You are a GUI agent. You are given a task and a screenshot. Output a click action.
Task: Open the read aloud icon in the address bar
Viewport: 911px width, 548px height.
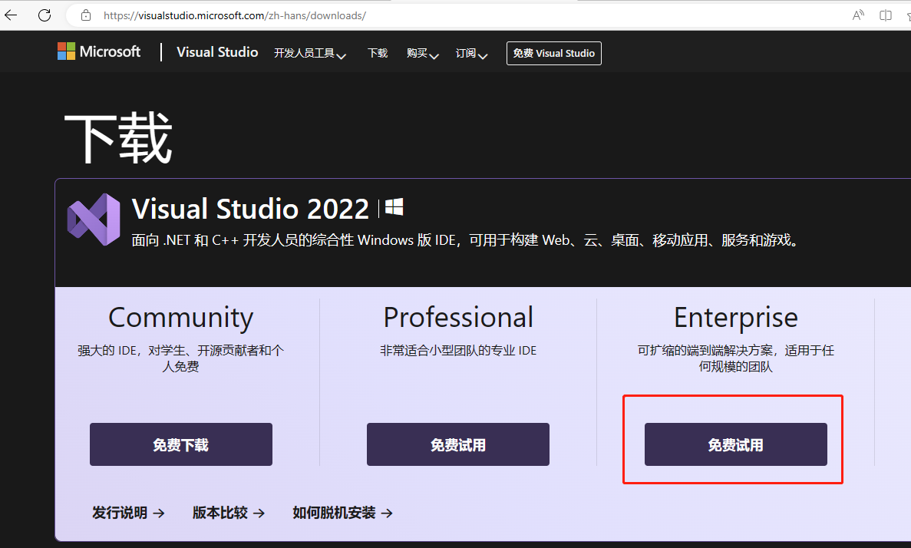pos(858,15)
